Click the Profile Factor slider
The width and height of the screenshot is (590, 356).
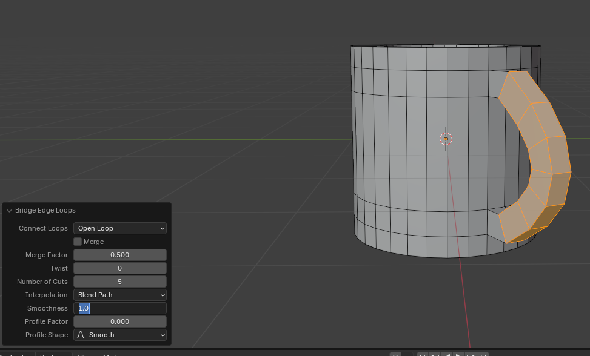point(119,321)
